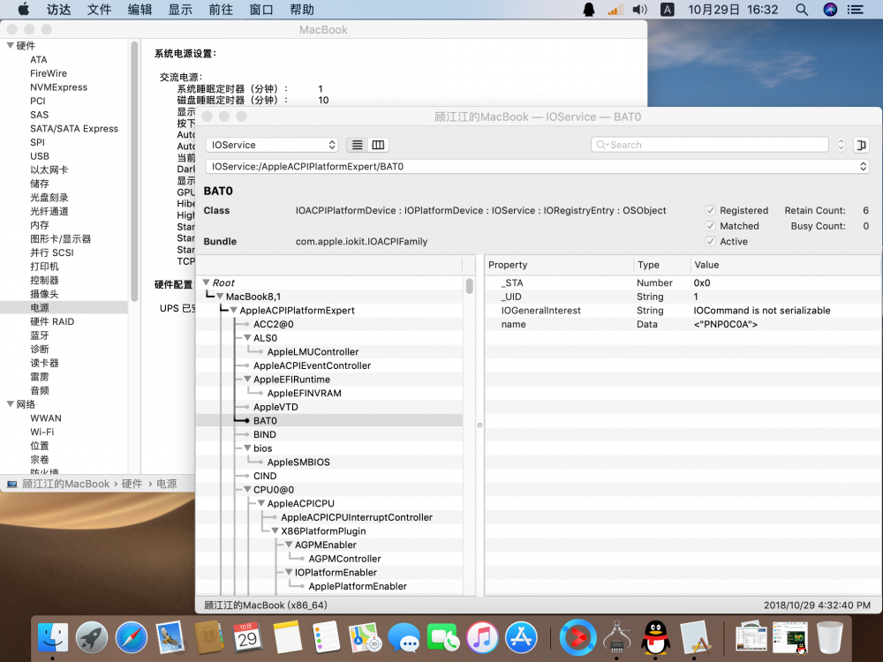The height and width of the screenshot is (662, 883).
Task: Click volume speaker icon in menu bar
Action: [639, 10]
